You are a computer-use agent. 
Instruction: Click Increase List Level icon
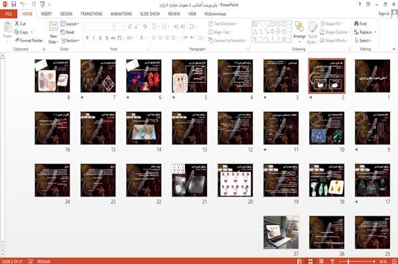pyautogui.click(x=183, y=26)
